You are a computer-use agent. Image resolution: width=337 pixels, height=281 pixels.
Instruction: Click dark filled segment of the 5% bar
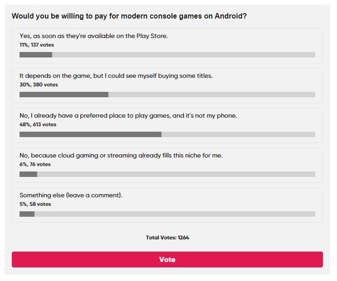pos(27,214)
